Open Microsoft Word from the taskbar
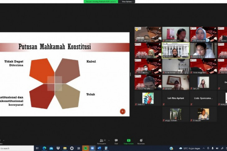227x151 pixels. (99, 148)
